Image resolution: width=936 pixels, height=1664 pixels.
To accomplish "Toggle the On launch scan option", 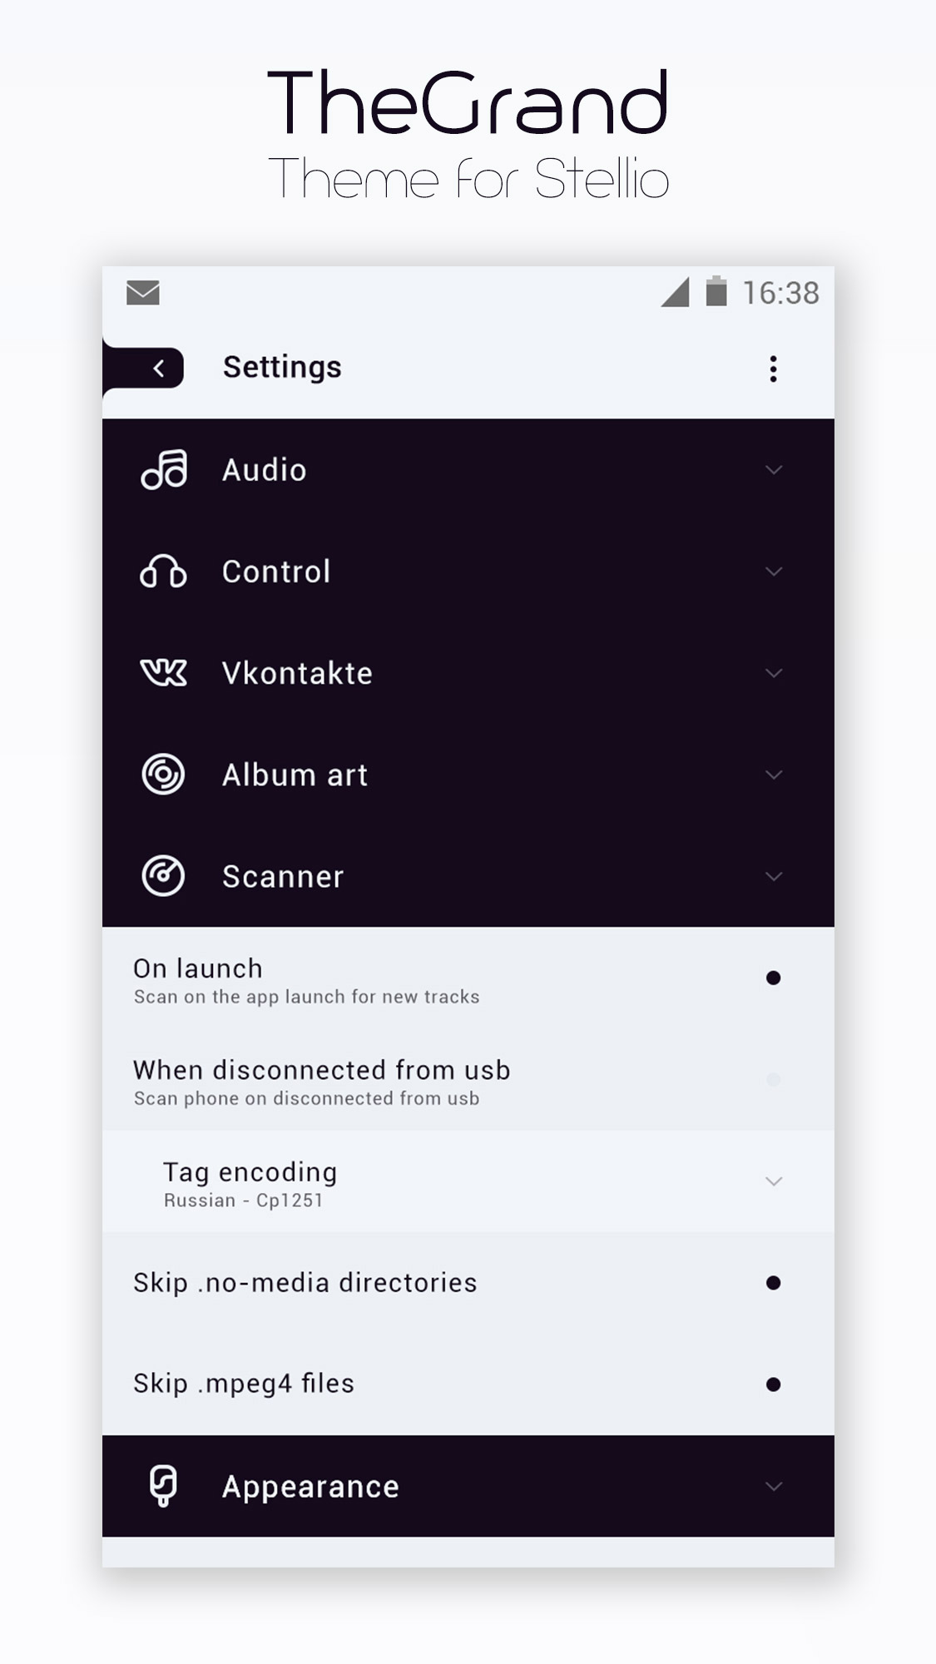I will tap(773, 978).
